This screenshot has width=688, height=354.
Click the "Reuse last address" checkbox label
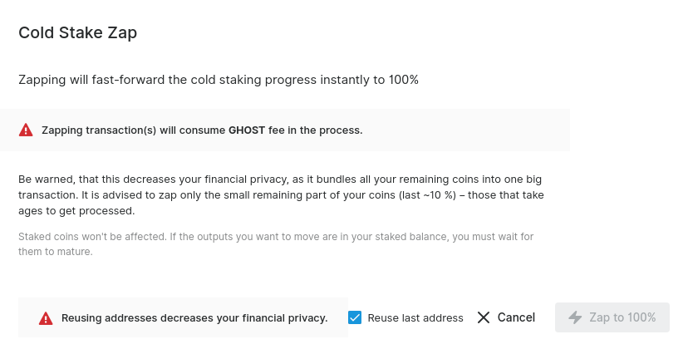pos(415,318)
